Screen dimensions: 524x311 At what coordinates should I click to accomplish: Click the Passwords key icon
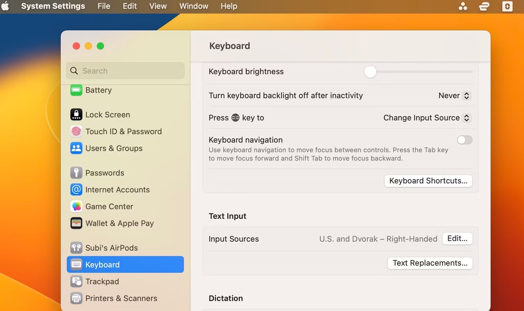tap(76, 173)
